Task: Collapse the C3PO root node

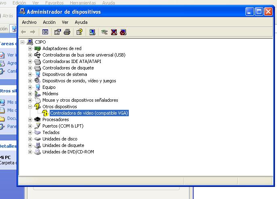Action: pos(23,42)
